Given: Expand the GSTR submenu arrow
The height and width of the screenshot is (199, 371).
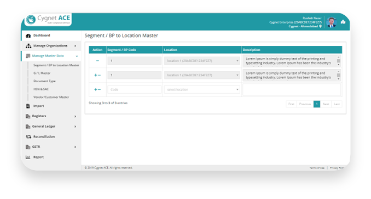Looking at the screenshot, I should click(x=76, y=147).
